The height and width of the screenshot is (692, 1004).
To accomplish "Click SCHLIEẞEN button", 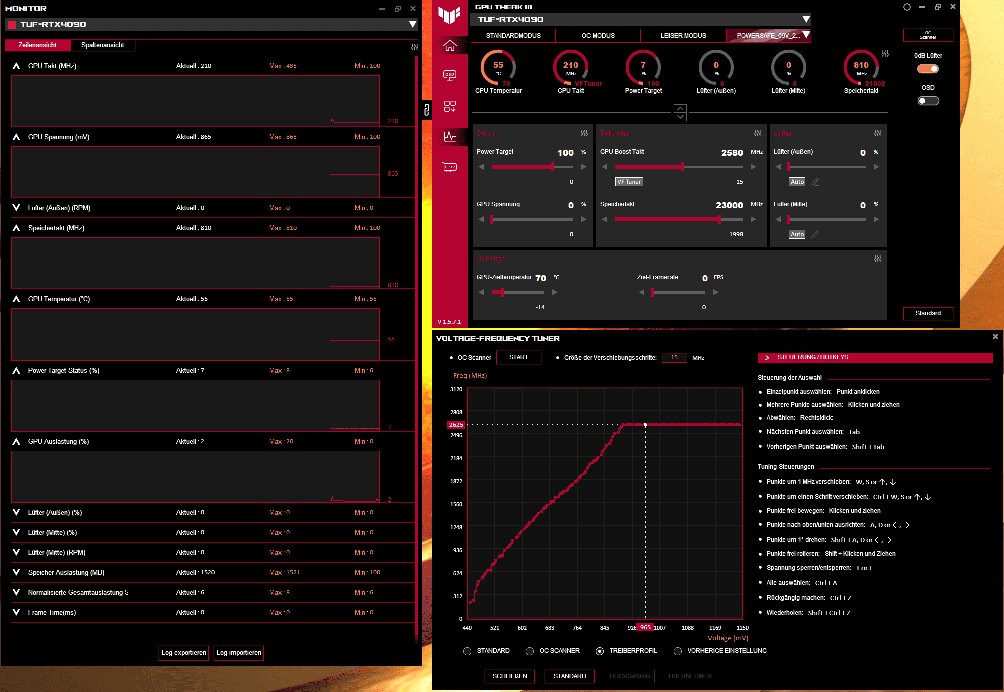I will (x=510, y=676).
